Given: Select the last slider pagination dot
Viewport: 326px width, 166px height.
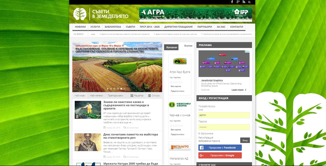Looking at the screenshot, I should (121, 89).
